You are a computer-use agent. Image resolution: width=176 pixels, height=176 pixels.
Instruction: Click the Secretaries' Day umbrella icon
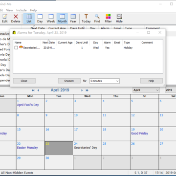pos(21,47)
